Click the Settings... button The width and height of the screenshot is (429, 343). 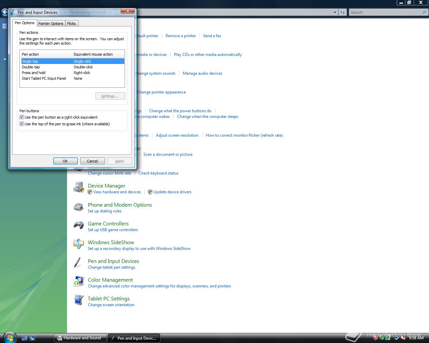(x=110, y=96)
